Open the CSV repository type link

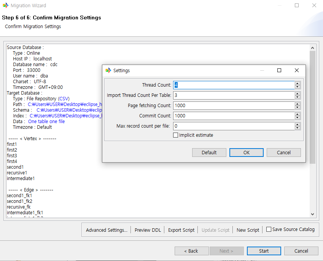pos(63,98)
